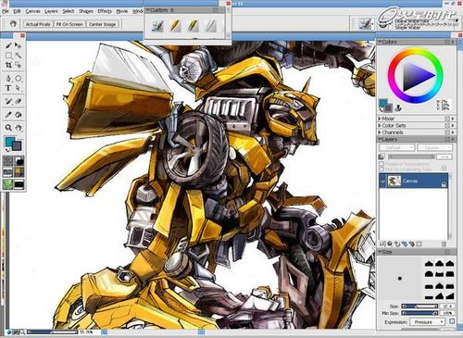Select the Brush tool in the toolbox
The width and height of the screenshot is (463, 338).
(8, 45)
